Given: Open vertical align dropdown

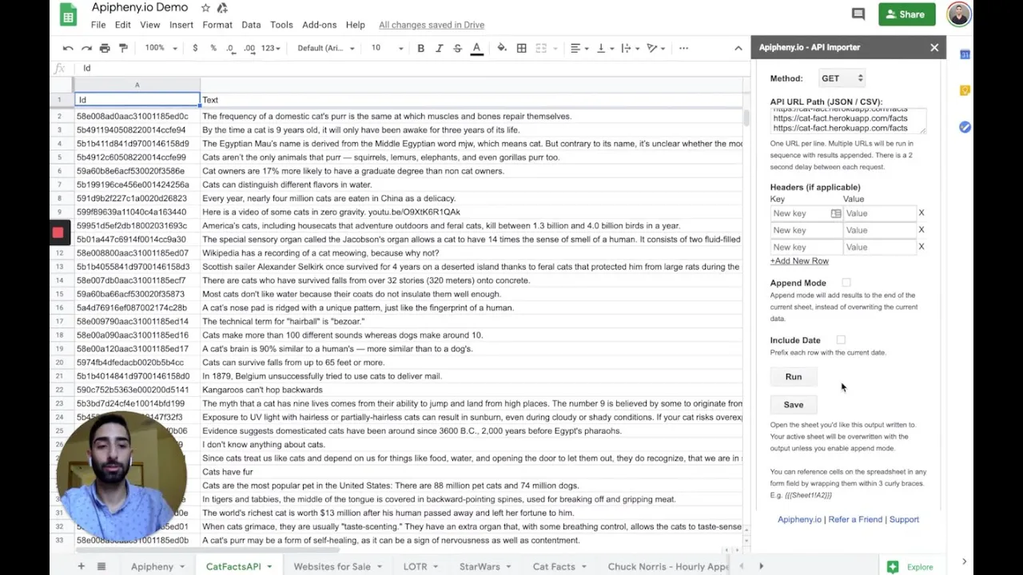Looking at the screenshot, I should [x=605, y=48].
